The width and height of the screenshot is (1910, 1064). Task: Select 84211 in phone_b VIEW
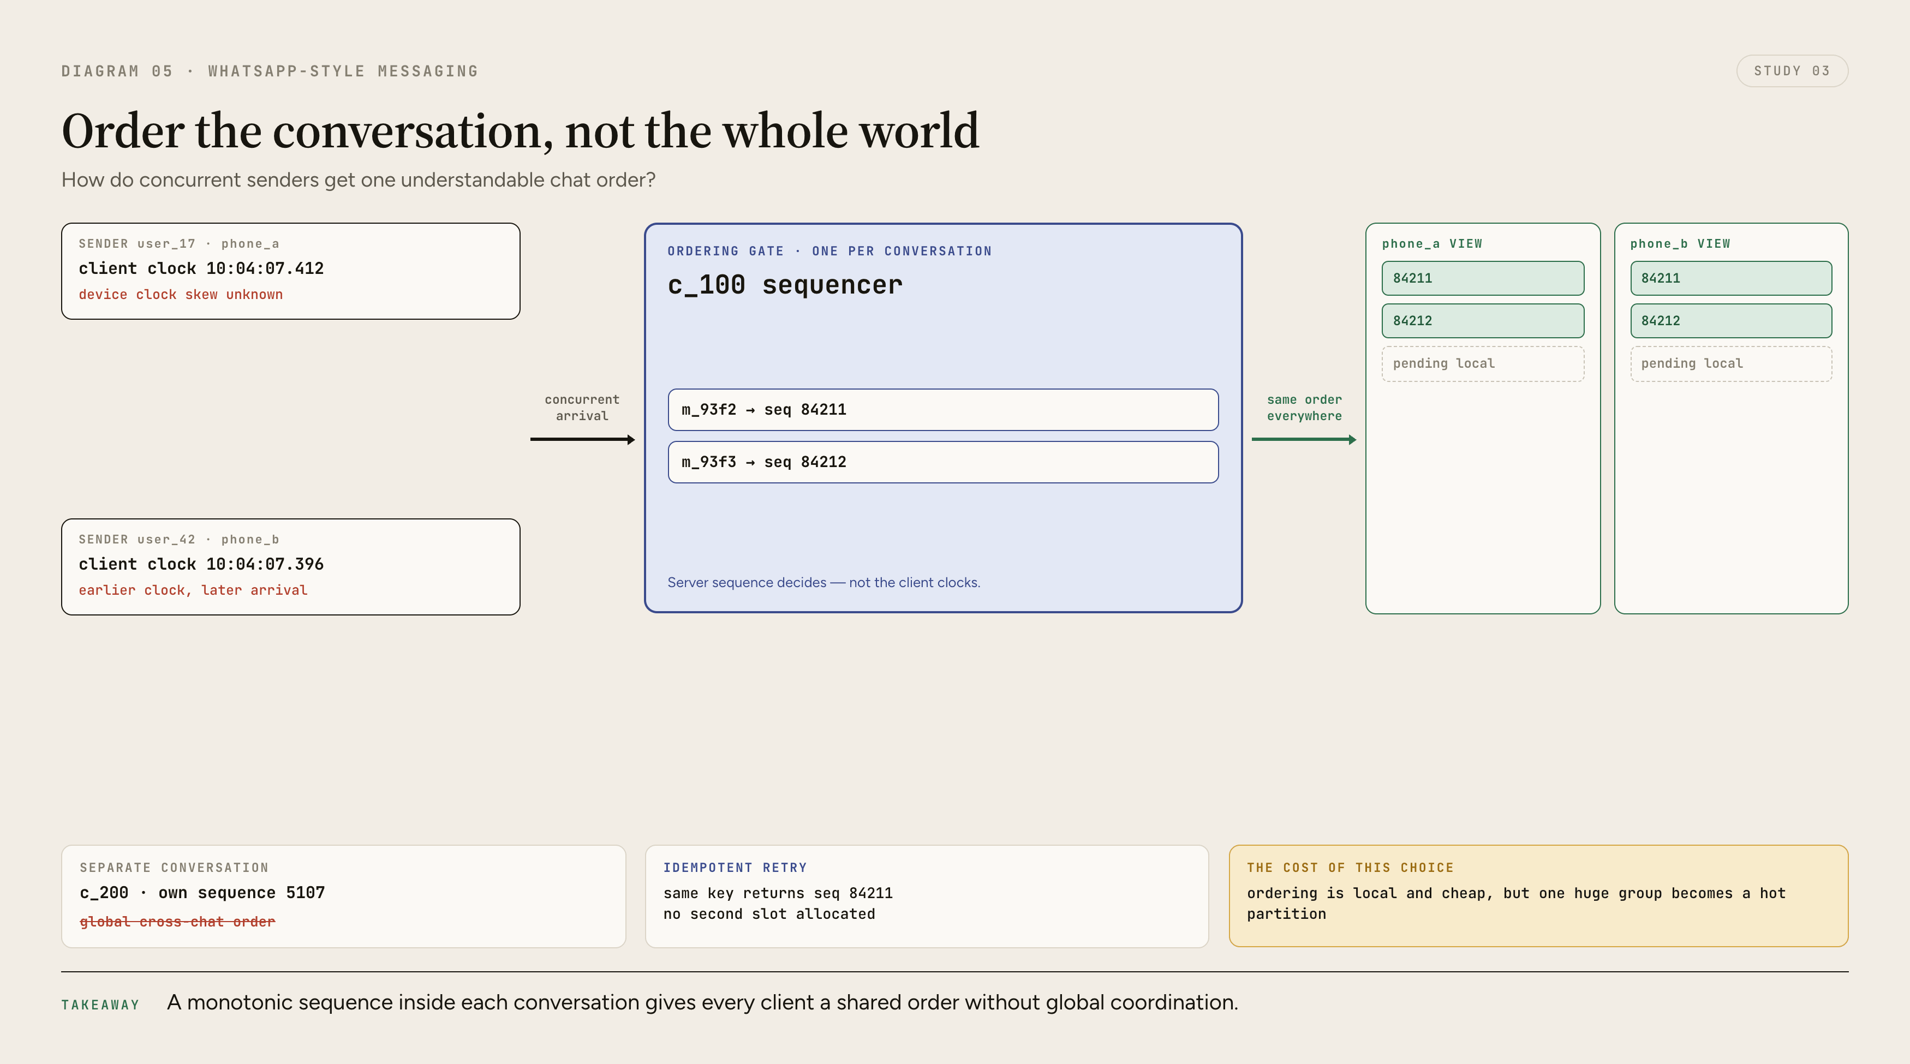(1732, 278)
